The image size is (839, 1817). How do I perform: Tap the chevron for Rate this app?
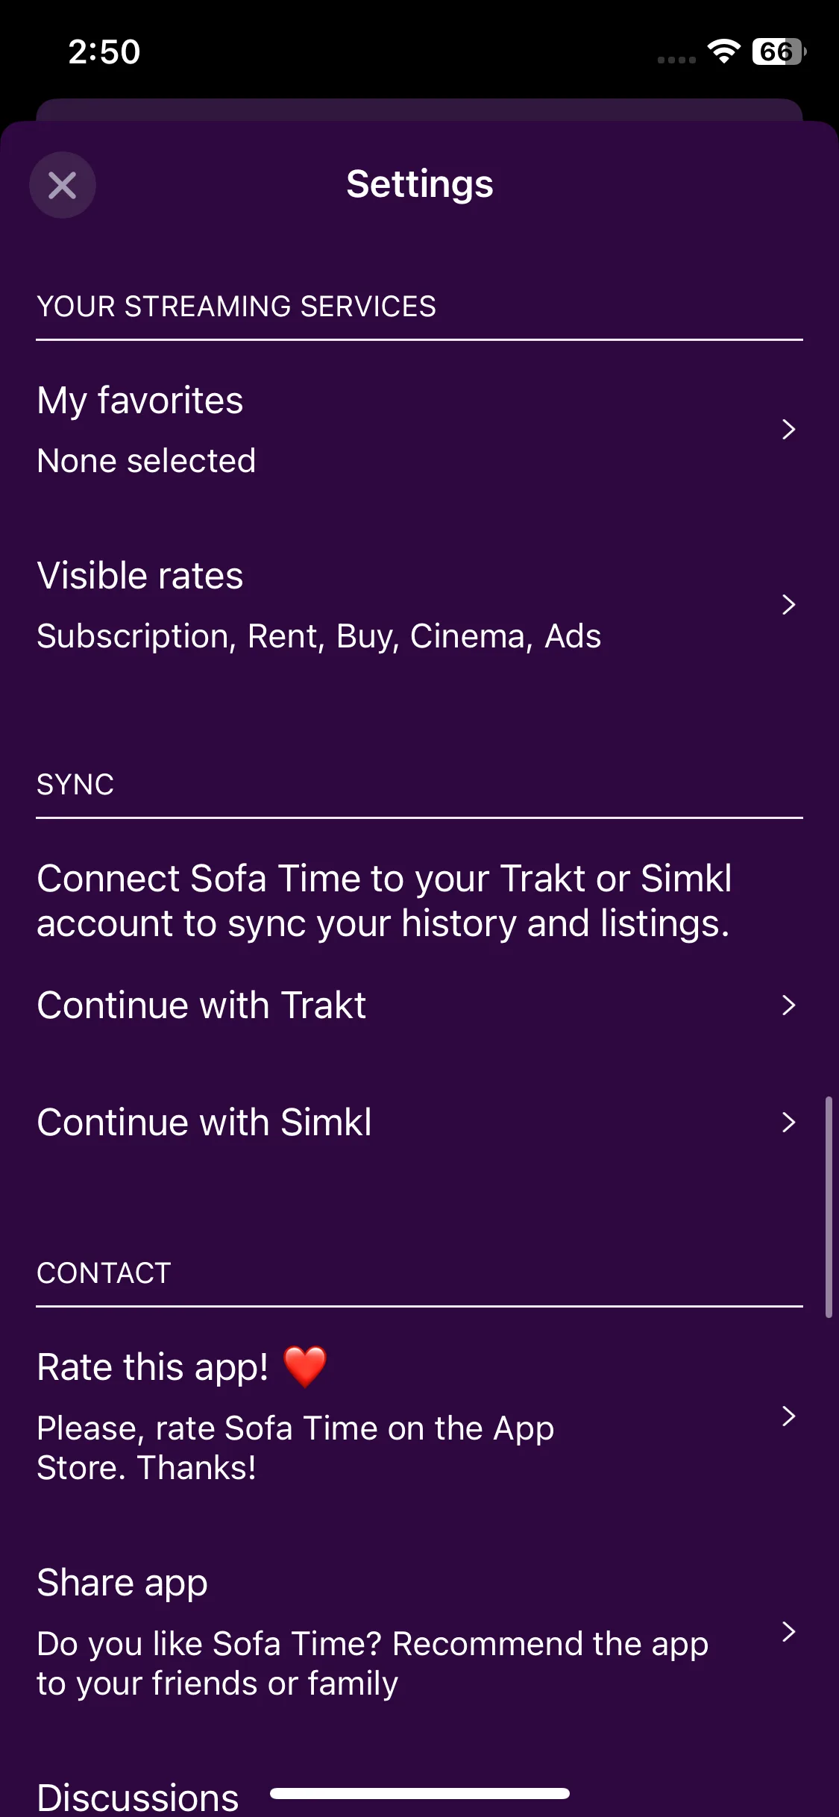click(788, 1416)
